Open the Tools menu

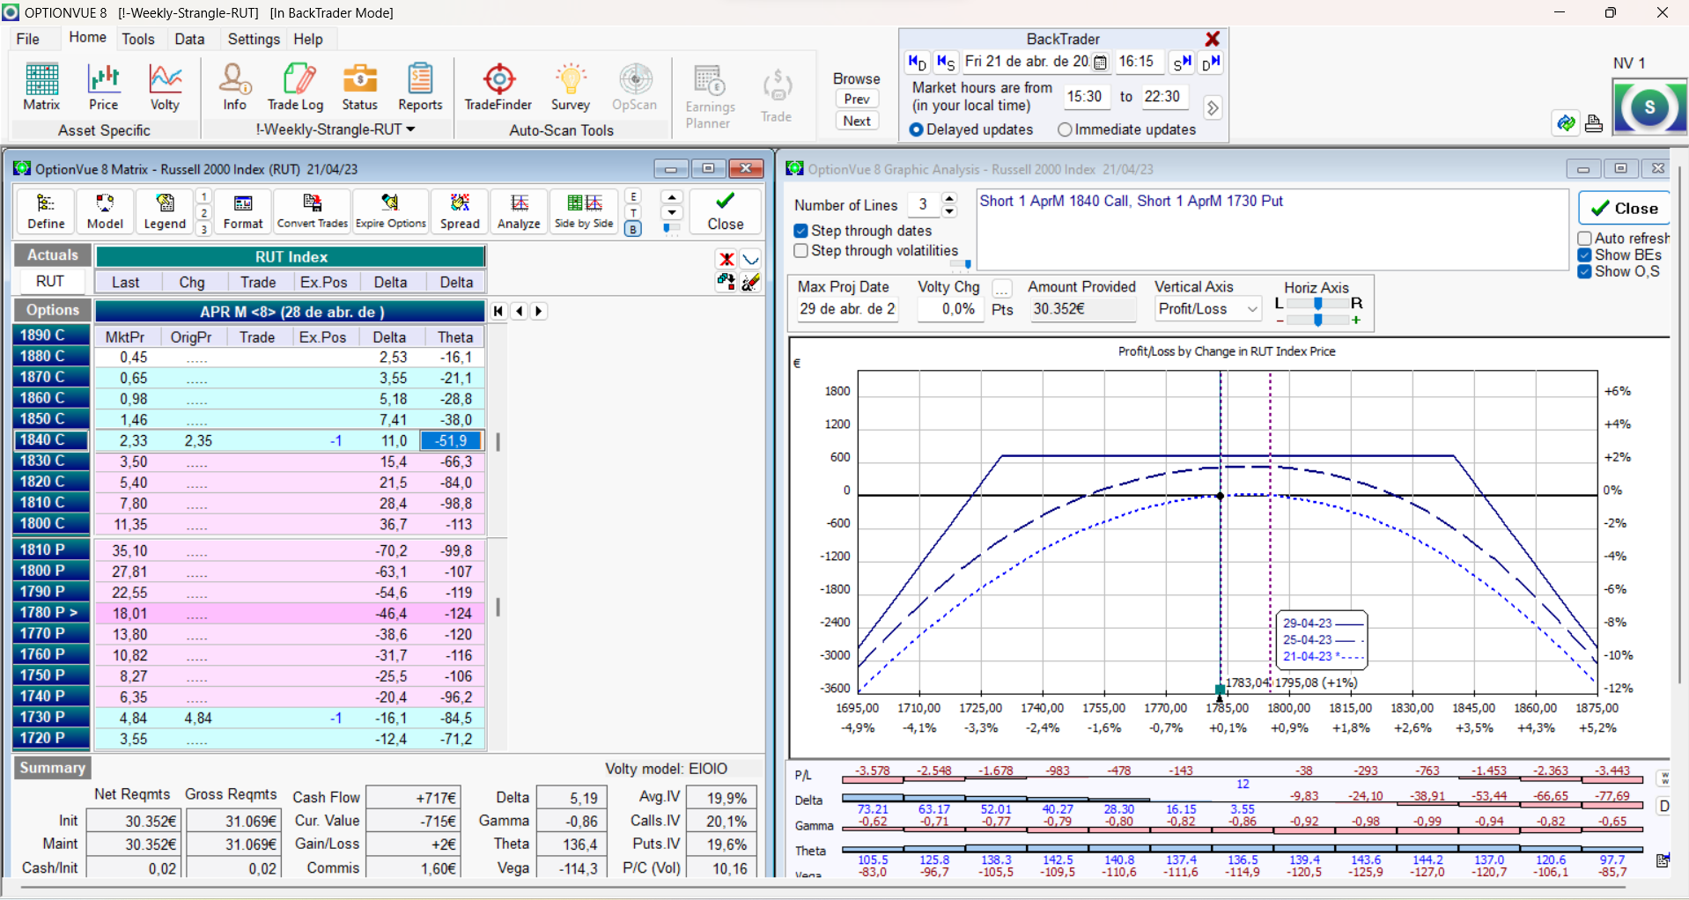tap(138, 39)
